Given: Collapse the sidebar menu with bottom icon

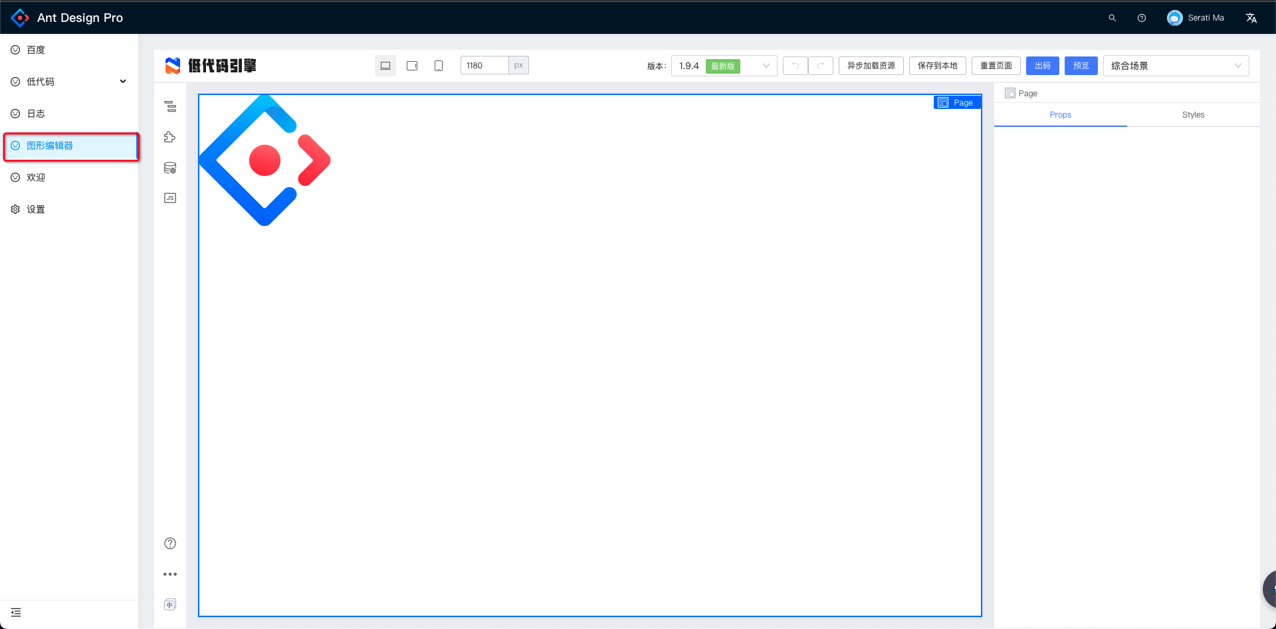Looking at the screenshot, I should [16, 612].
